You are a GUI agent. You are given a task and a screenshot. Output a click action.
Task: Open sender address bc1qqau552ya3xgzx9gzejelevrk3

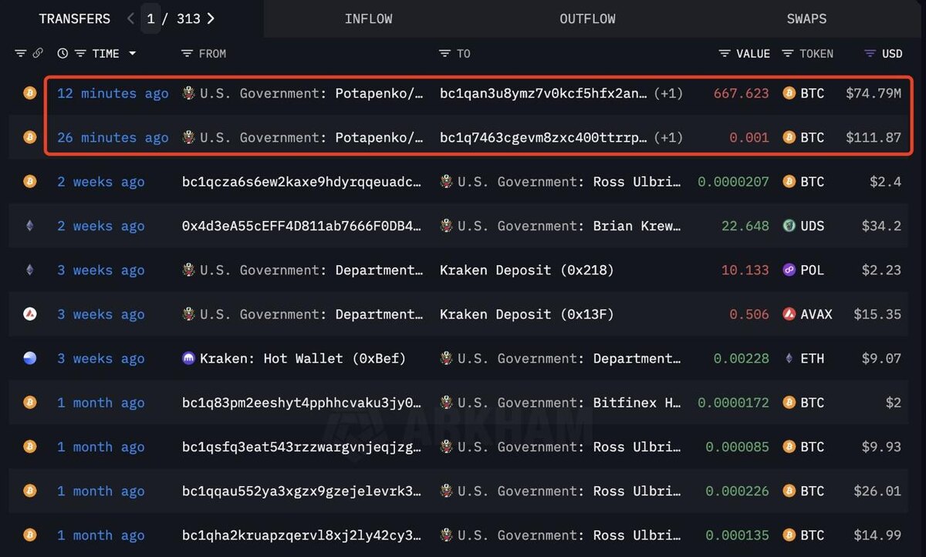[x=302, y=491]
